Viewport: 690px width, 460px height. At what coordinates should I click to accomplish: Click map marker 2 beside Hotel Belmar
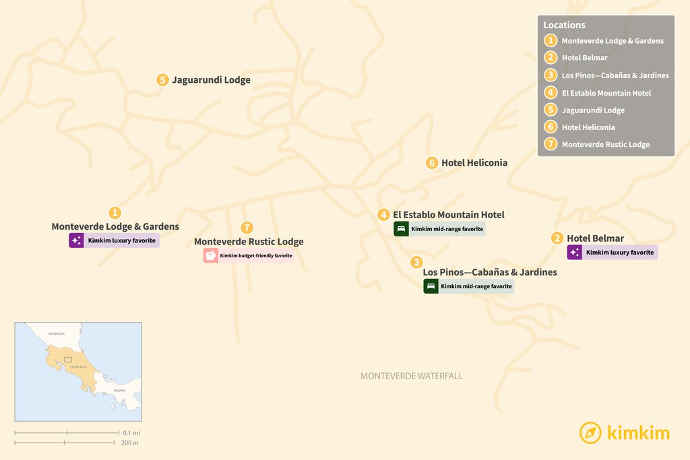pyautogui.click(x=557, y=238)
